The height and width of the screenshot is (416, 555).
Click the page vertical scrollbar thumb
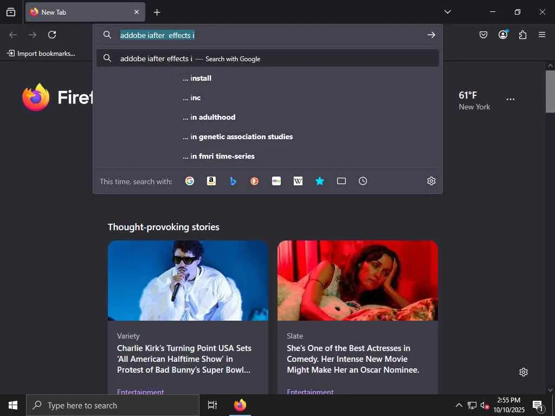point(550,91)
